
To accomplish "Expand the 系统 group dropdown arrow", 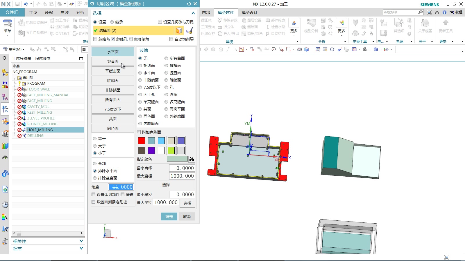I will click(411, 42).
